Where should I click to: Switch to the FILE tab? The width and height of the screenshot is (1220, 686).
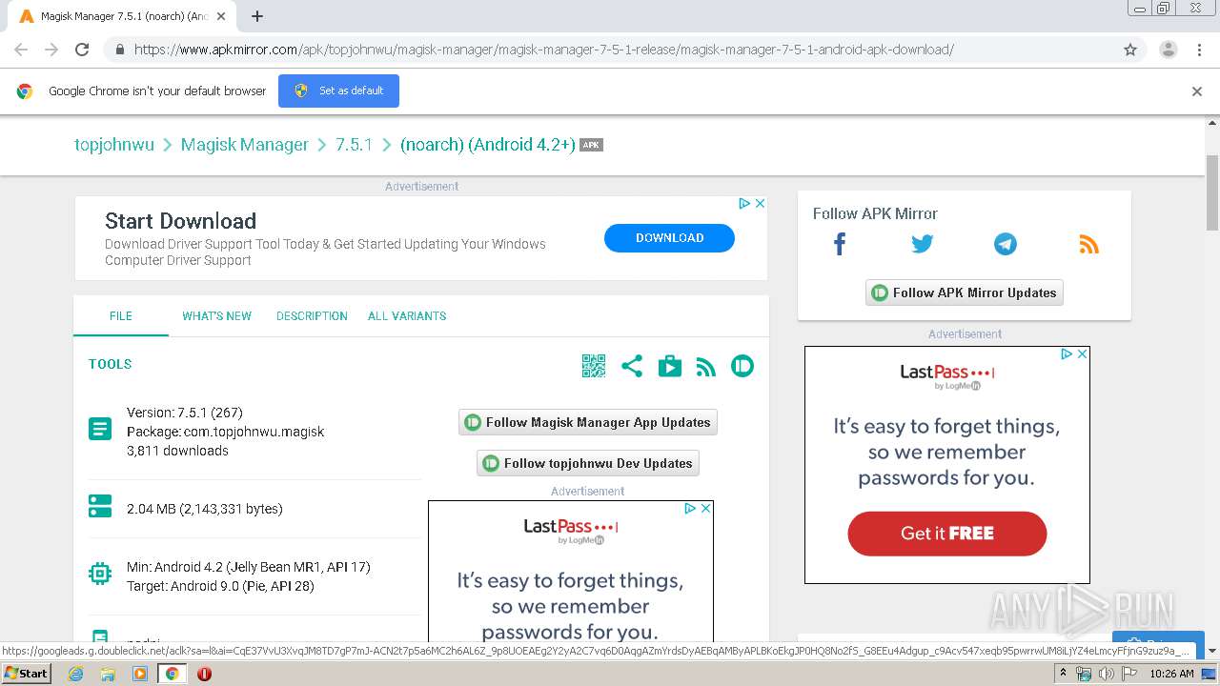click(x=121, y=315)
